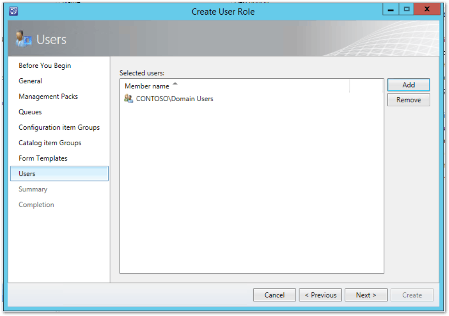The image size is (449, 316).
Task: Toggle sort arrow on Member name column
Action: tap(175, 84)
